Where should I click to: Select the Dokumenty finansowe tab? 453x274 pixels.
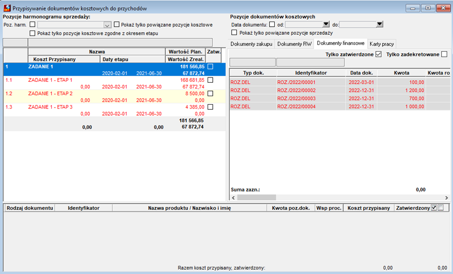point(341,43)
